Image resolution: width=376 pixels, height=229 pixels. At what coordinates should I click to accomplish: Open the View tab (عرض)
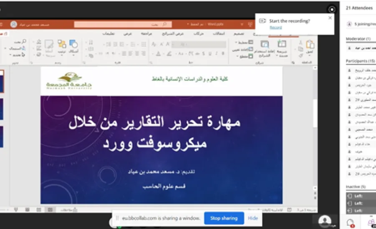pyautogui.click(x=128, y=33)
